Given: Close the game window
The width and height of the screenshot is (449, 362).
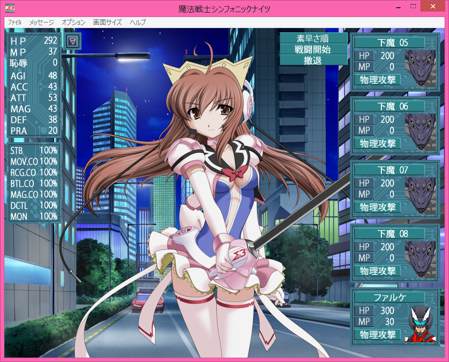Looking at the screenshot, I should (x=432, y=6).
